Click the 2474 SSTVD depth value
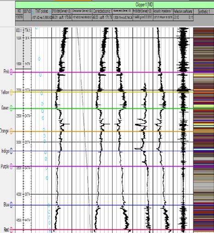This screenshot has height=233, width=214. (x=28, y=116)
